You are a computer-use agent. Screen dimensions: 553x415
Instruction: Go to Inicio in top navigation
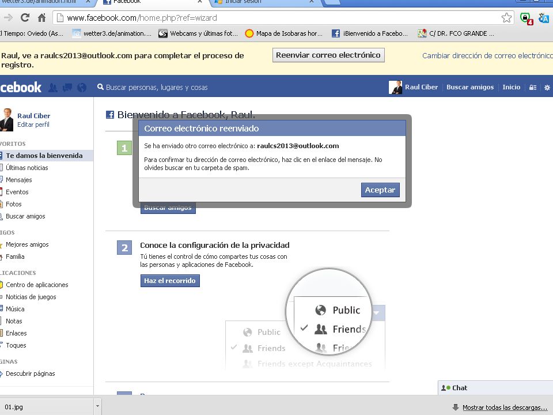point(511,87)
